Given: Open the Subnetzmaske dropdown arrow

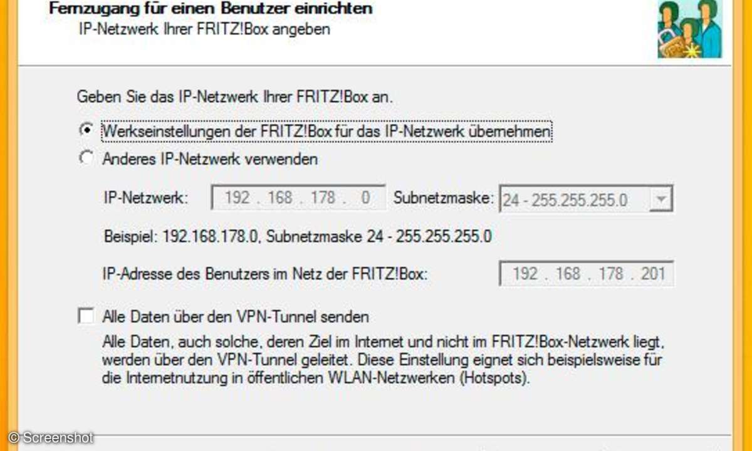Looking at the screenshot, I should [x=662, y=200].
